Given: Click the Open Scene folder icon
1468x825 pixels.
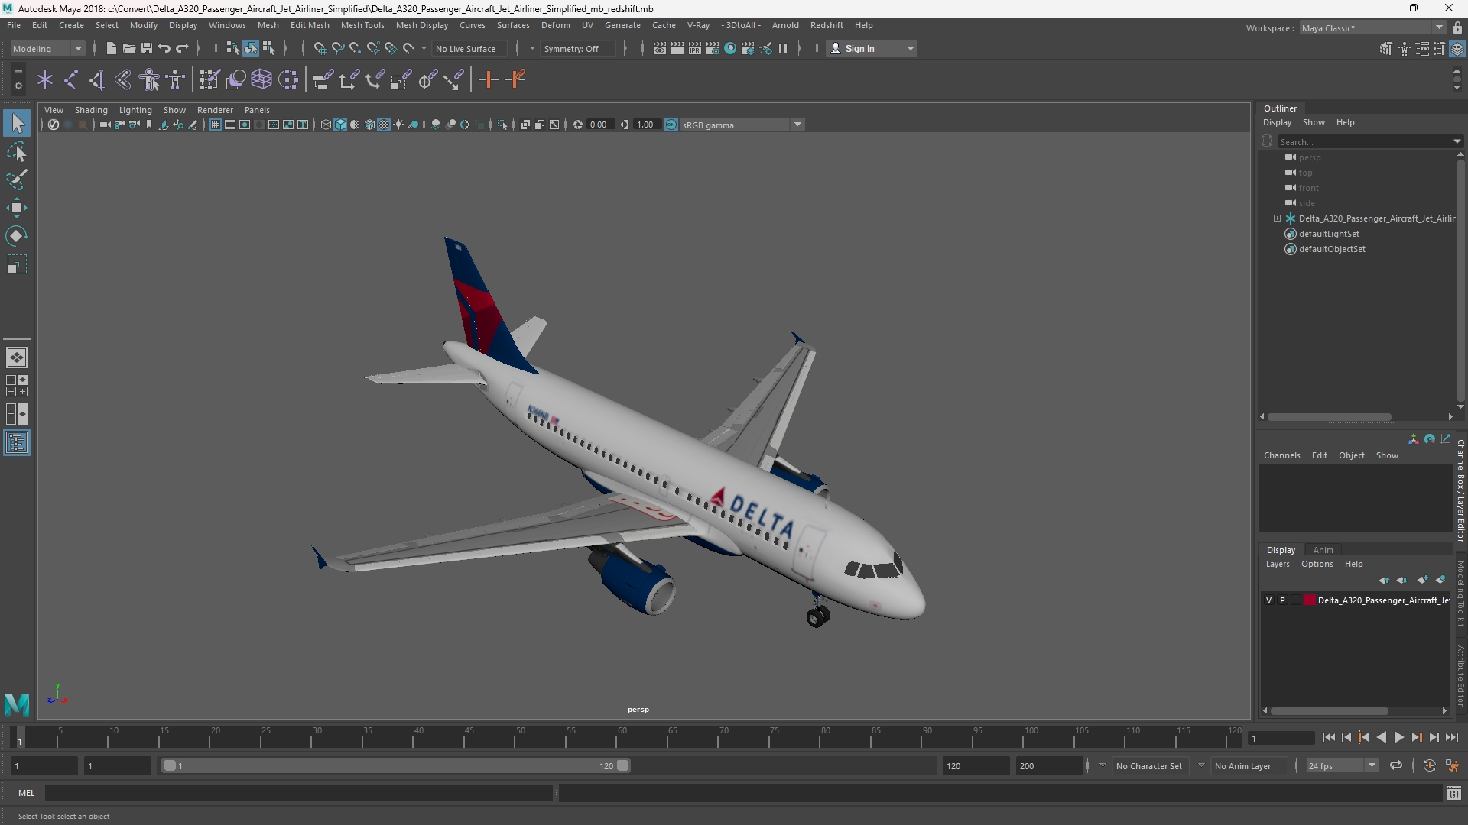Looking at the screenshot, I should click(128, 48).
